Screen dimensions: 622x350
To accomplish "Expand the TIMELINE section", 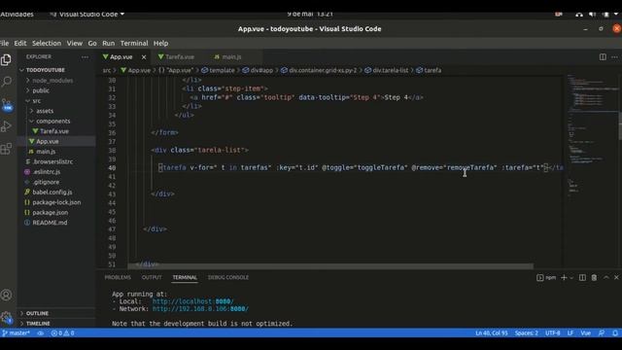I will [37, 324].
